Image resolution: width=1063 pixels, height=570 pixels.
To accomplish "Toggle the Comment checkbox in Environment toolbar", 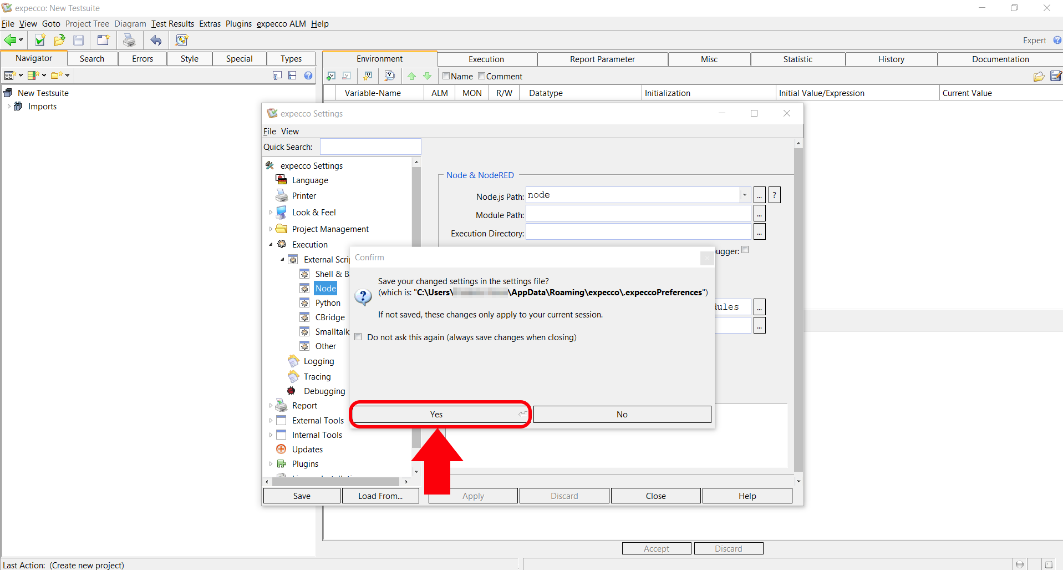I will (x=481, y=76).
